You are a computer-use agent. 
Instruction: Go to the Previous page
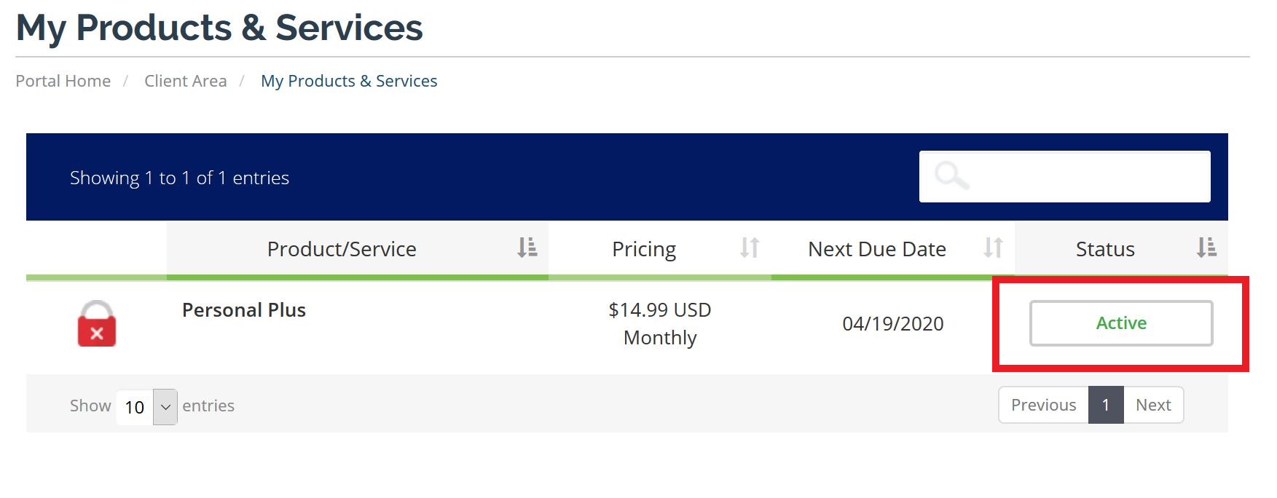[x=1043, y=405]
